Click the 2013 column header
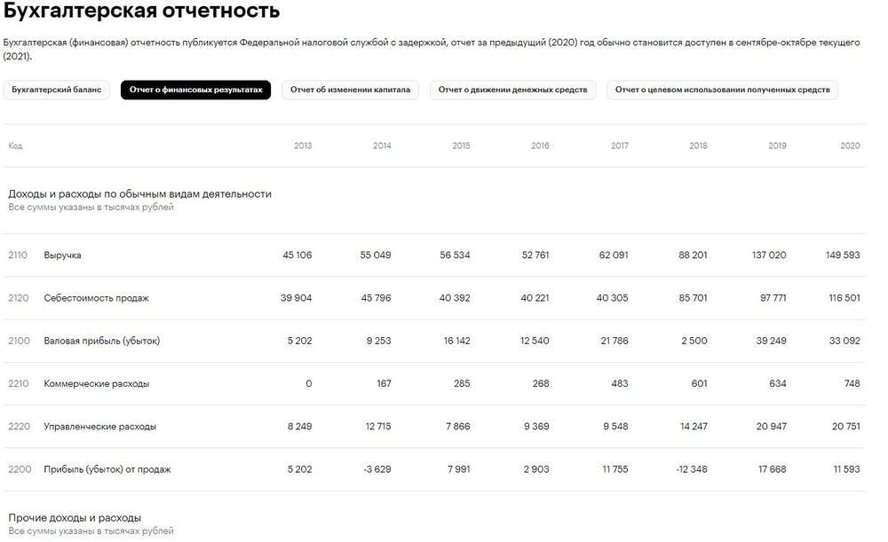 (303, 145)
